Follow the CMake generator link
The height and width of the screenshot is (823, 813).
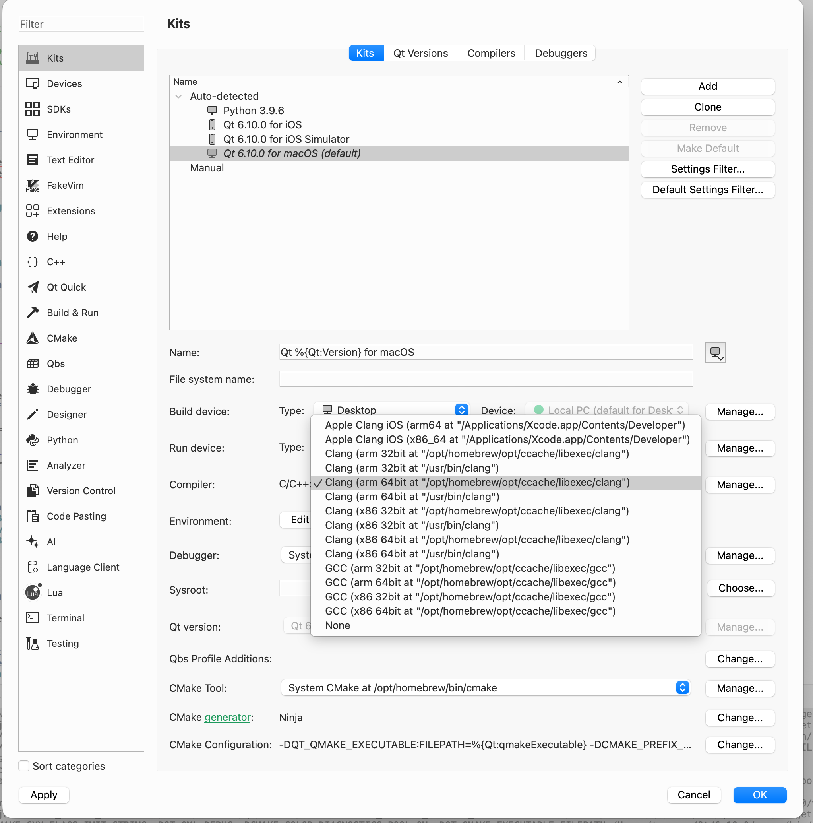coord(227,717)
